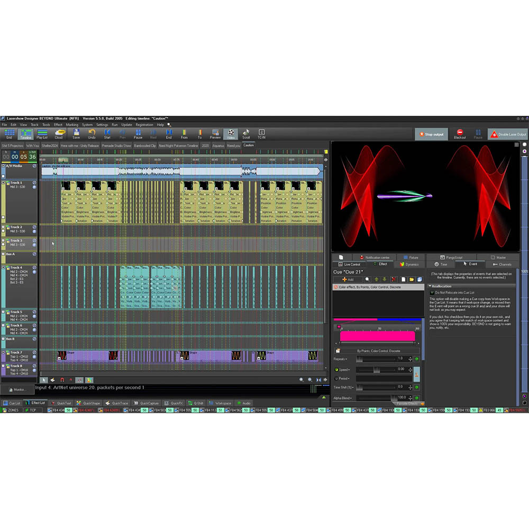Move effect down with green arrow

384,279
